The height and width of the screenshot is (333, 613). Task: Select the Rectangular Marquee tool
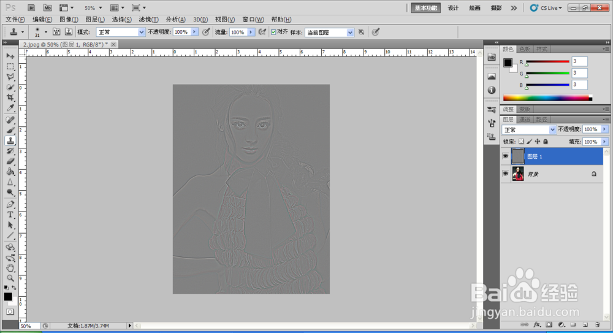[10, 66]
